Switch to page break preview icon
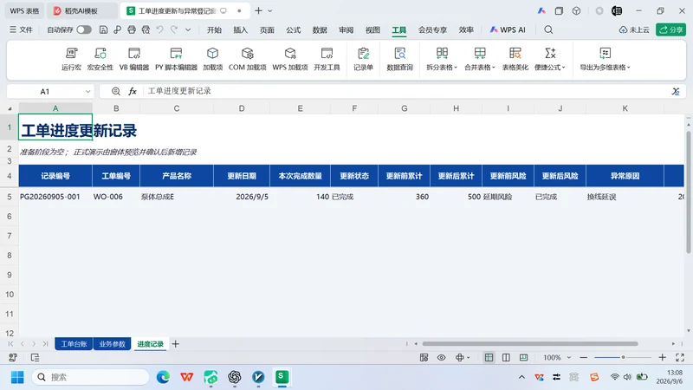Image resolution: width=693 pixels, height=390 pixels. (x=523, y=357)
